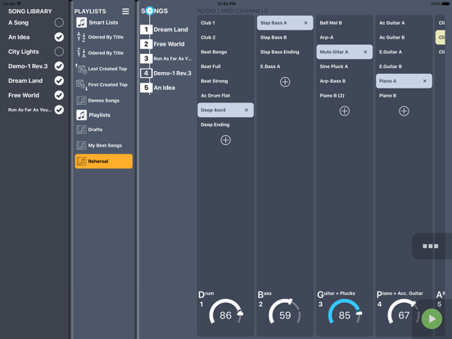452x339 pixels.
Task: Uncheck Run As Far As You... checkbox
Action: 59,110
